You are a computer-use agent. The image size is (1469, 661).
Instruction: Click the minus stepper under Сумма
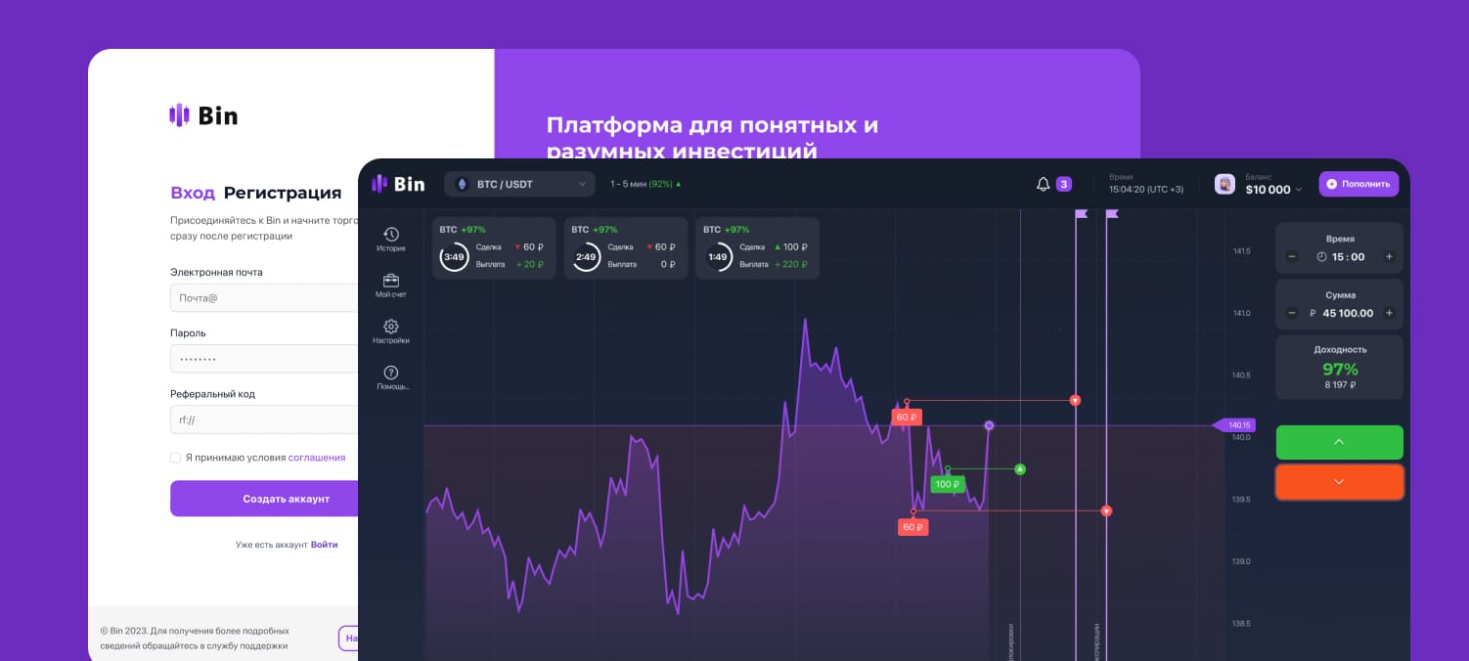(1292, 313)
